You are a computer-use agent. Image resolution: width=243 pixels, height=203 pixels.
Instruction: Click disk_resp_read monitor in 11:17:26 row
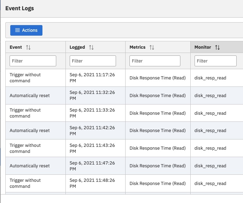click(x=210, y=78)
